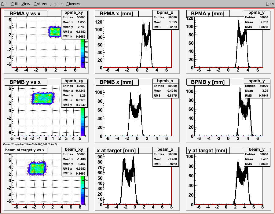This screenshot has width=275, height=214.
Task: Click the bpma_xy statistics box header
Action: coord(74,13)
